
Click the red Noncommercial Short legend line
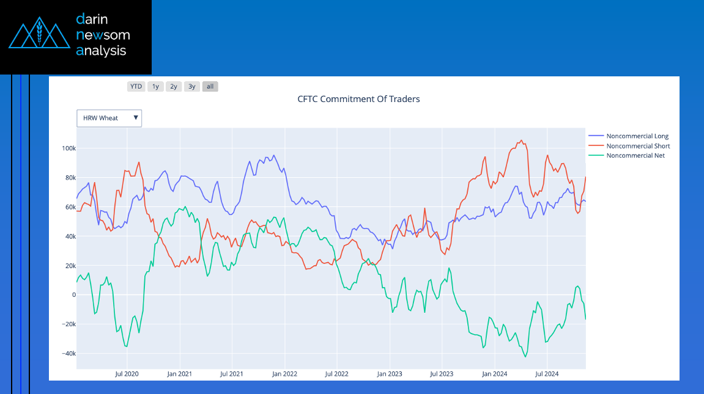tap(596, 146)
